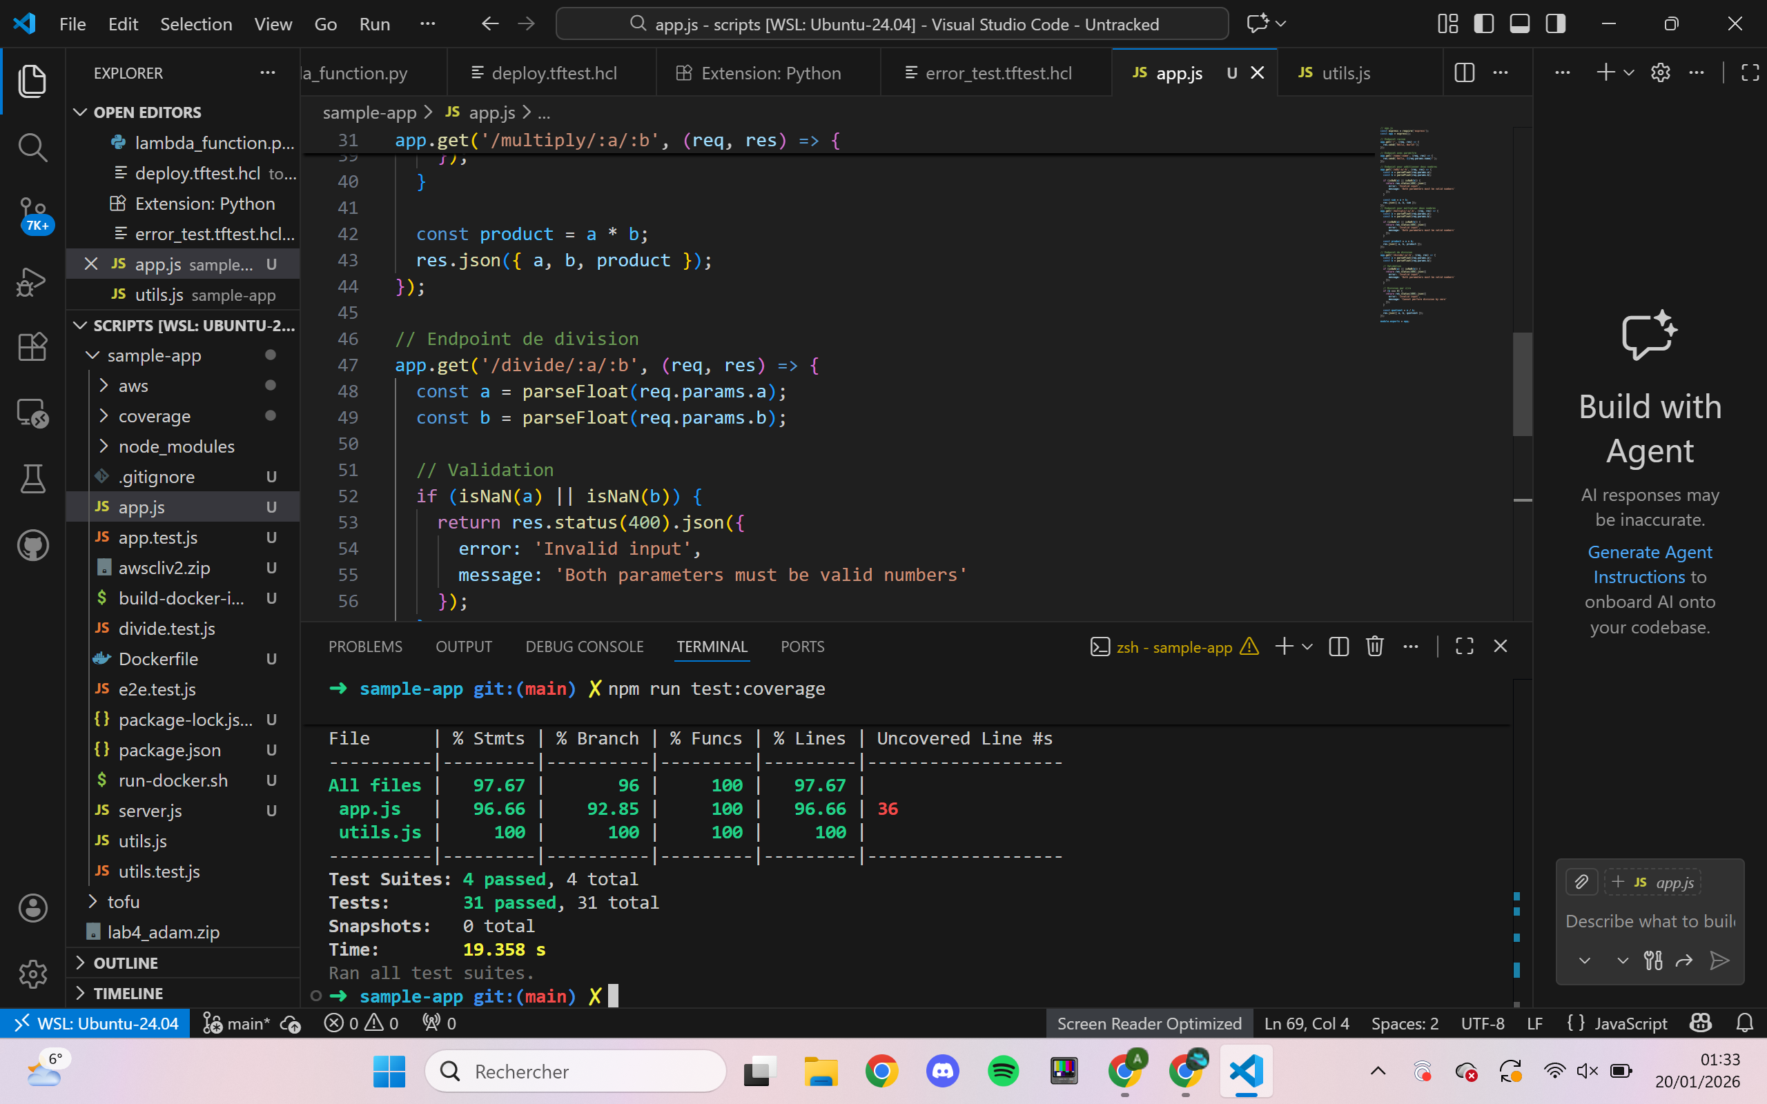The image size is (1767, 1104).
Task: Expand the tofu folder
Action: click(123, 902)
